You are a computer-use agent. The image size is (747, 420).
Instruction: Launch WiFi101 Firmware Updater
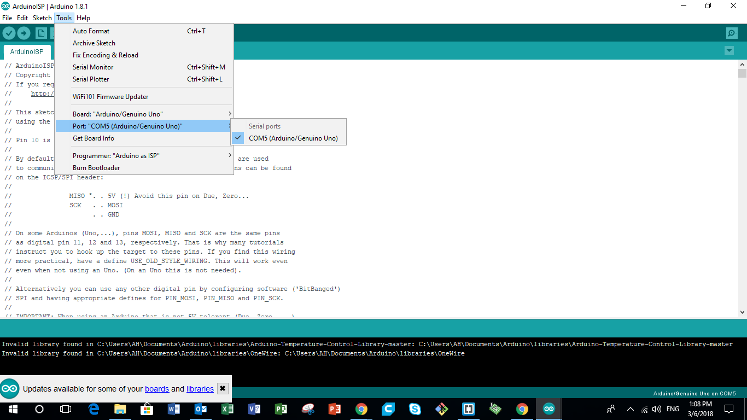[x=144, y=97]
